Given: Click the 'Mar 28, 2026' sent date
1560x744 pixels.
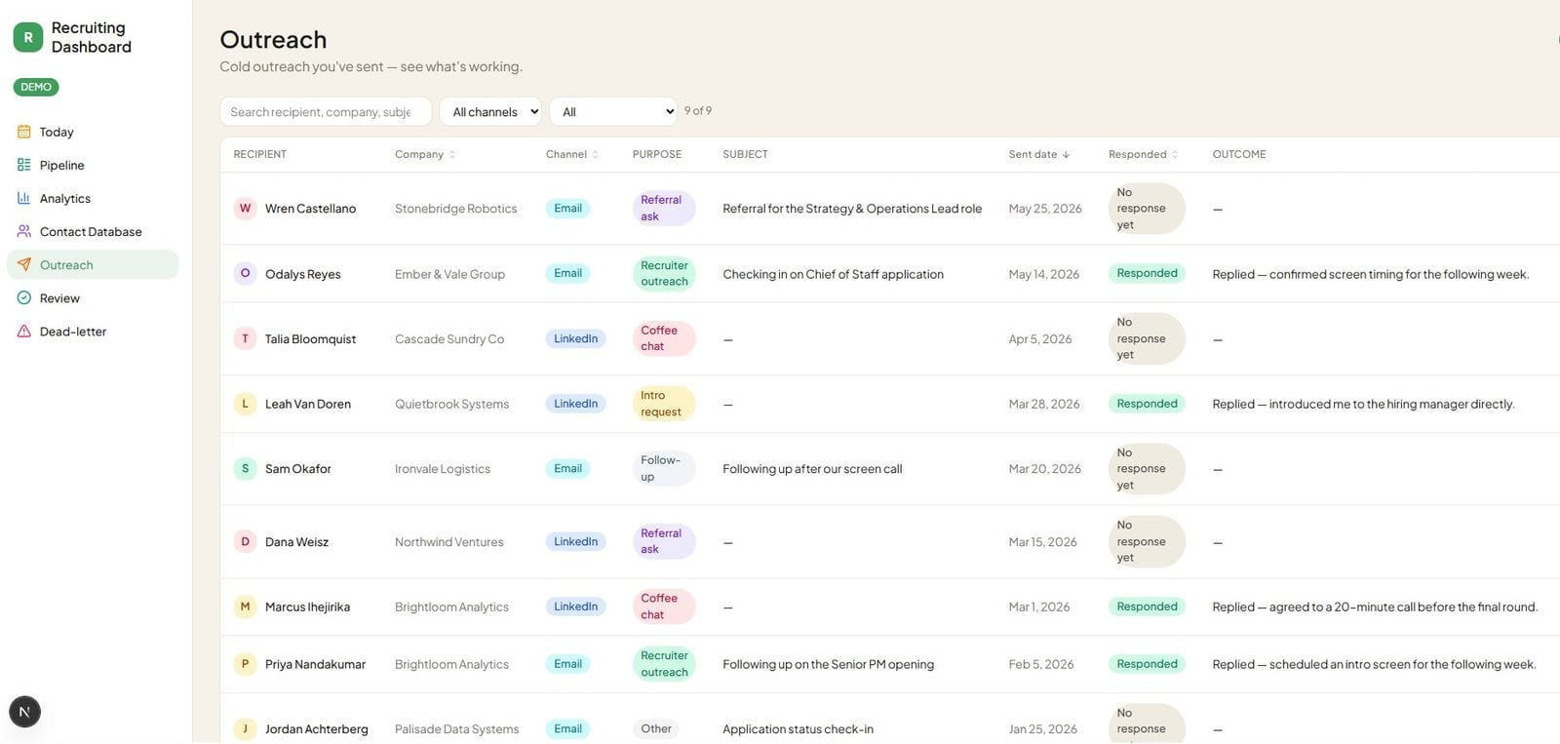Looking at the screenshot, I should click(x=1044, y=404).
